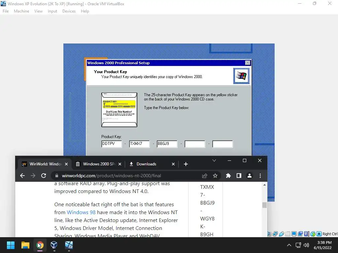Switch to the Windows 2000 SP browser tab
The width and height of the screenshot is (338, 253).
pyautogui.click(x=98, y=164)
